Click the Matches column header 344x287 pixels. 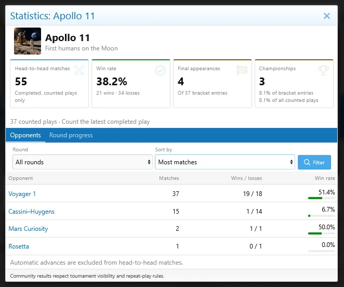pyautogui.click(x=169, y=178)
